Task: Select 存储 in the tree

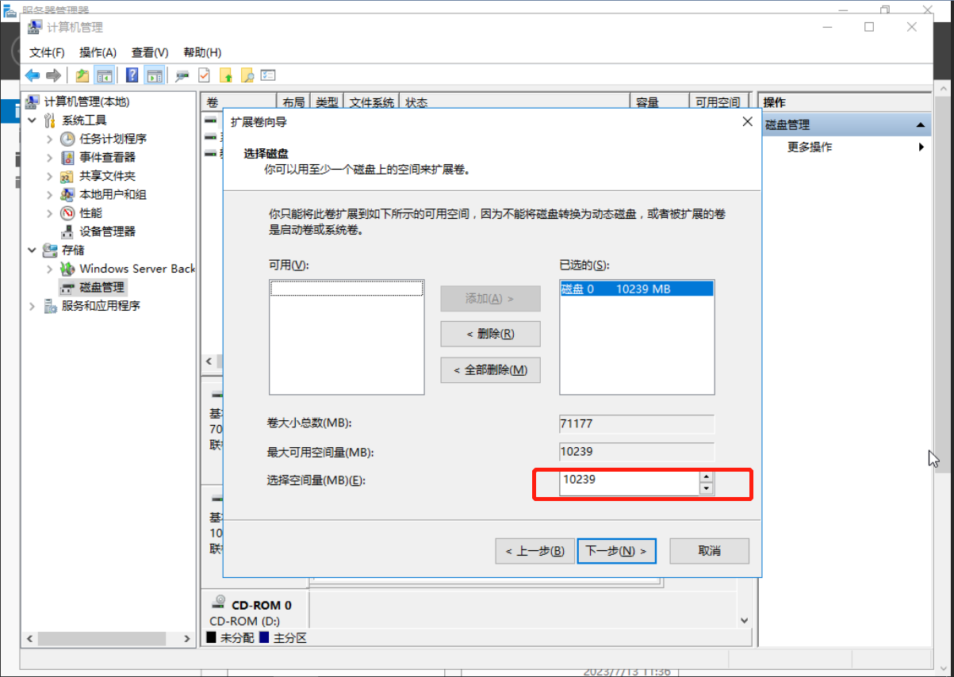Action: (x=73, y=250)
